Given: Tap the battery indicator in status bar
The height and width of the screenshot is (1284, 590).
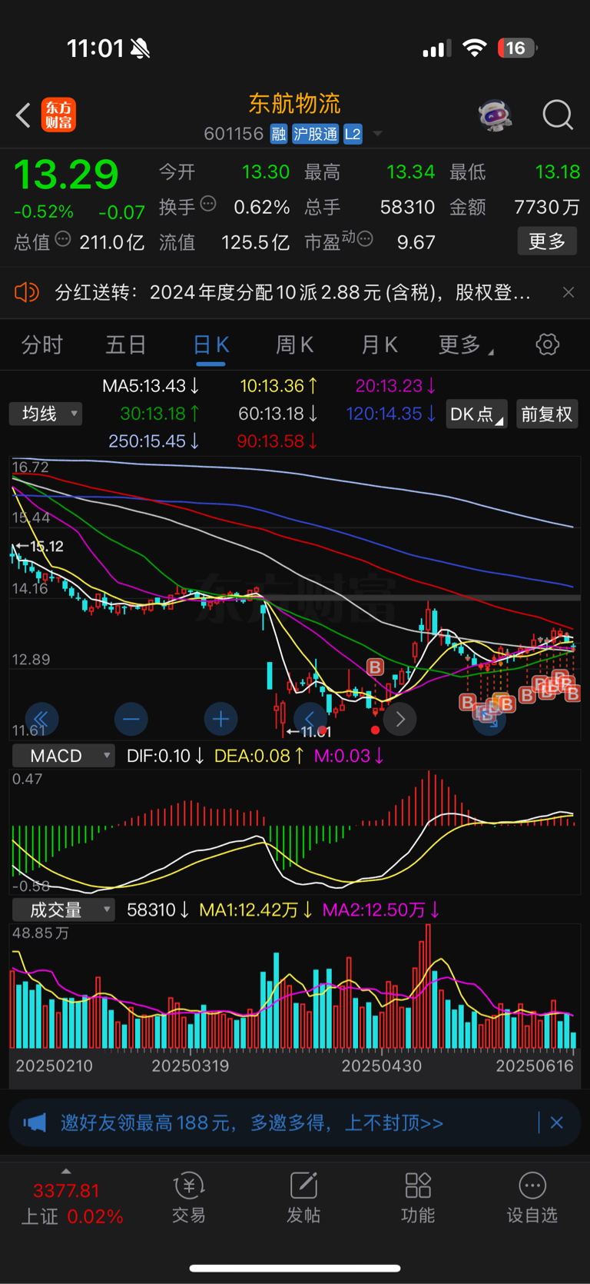Looking at the screenshot, I should pyautogui.click(x=518, y=48).
